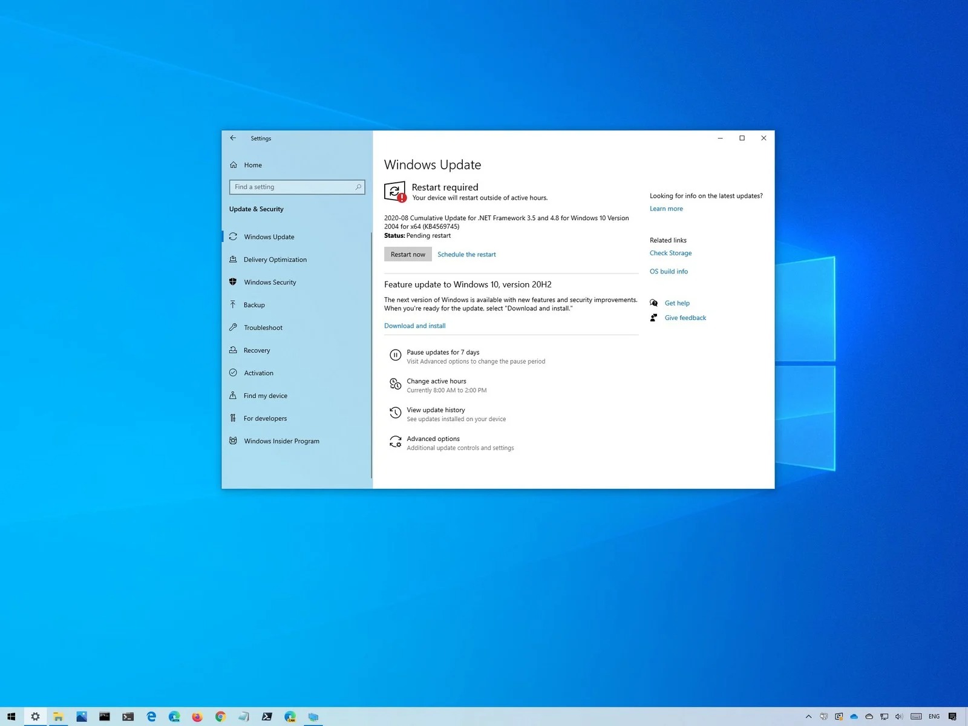Click the Pause updates for 7 days icon

click(x=395, y=356)
